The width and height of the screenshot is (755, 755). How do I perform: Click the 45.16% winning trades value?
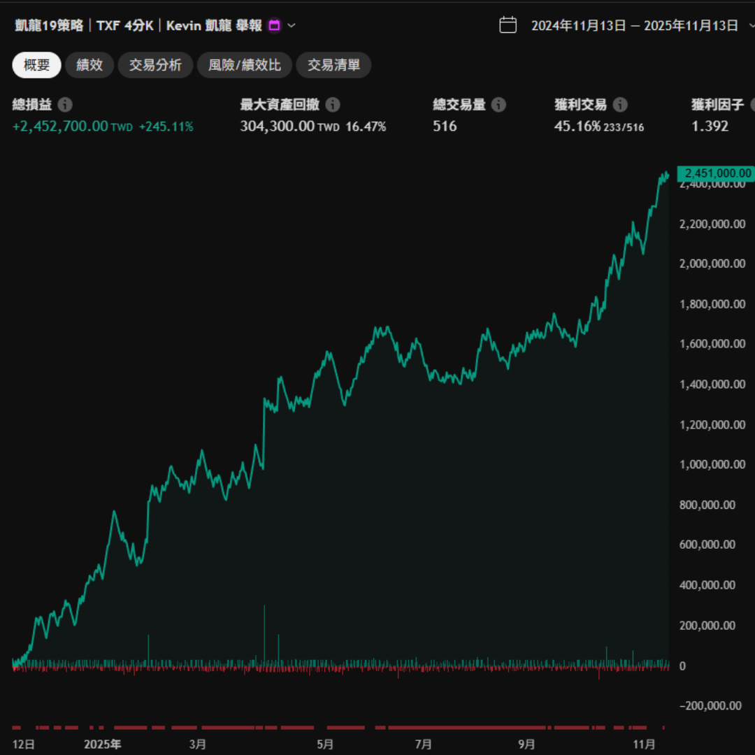[577, 127]
